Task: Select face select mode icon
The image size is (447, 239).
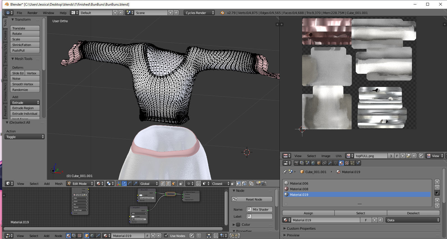Action: point(174,183)
